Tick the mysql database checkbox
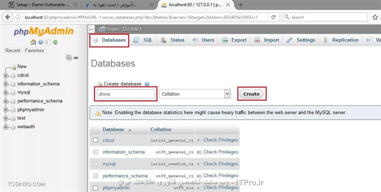381x192 pixels. pos(96,164)
